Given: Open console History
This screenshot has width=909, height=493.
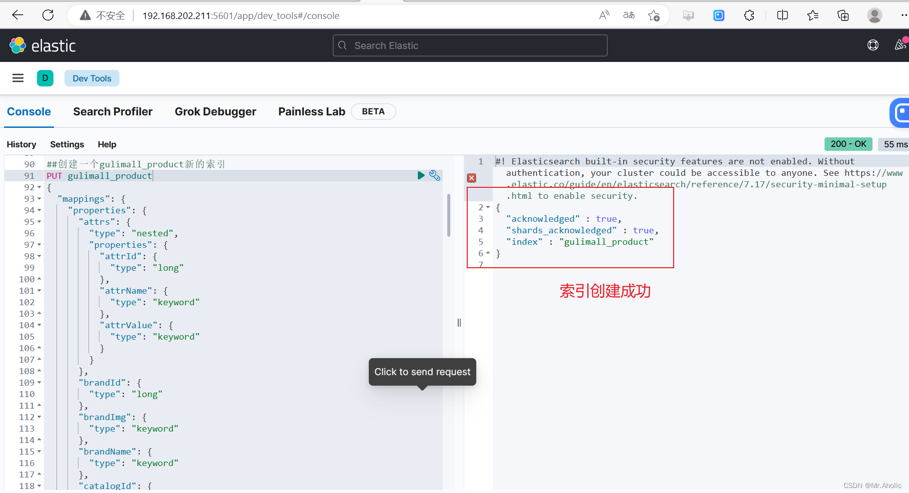Looking at the screenshot, I should coord(21,144).
